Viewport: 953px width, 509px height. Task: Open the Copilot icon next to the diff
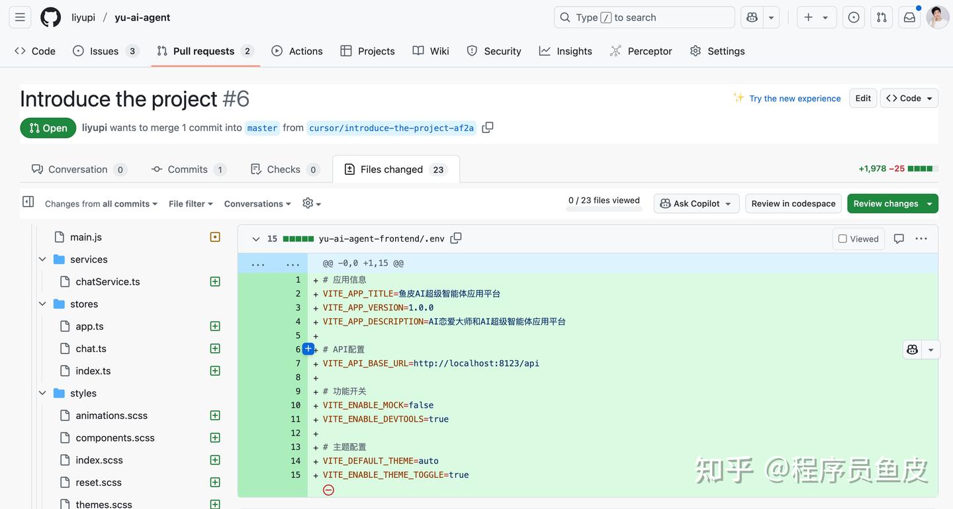(x=911, y=349)
